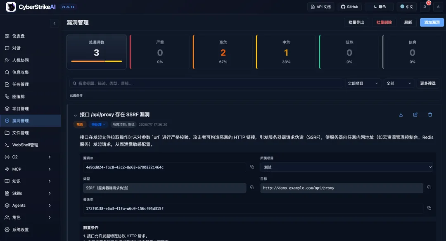Open the notifications bell icon
This screenshot has height=241, width=446.
point(425,7)
